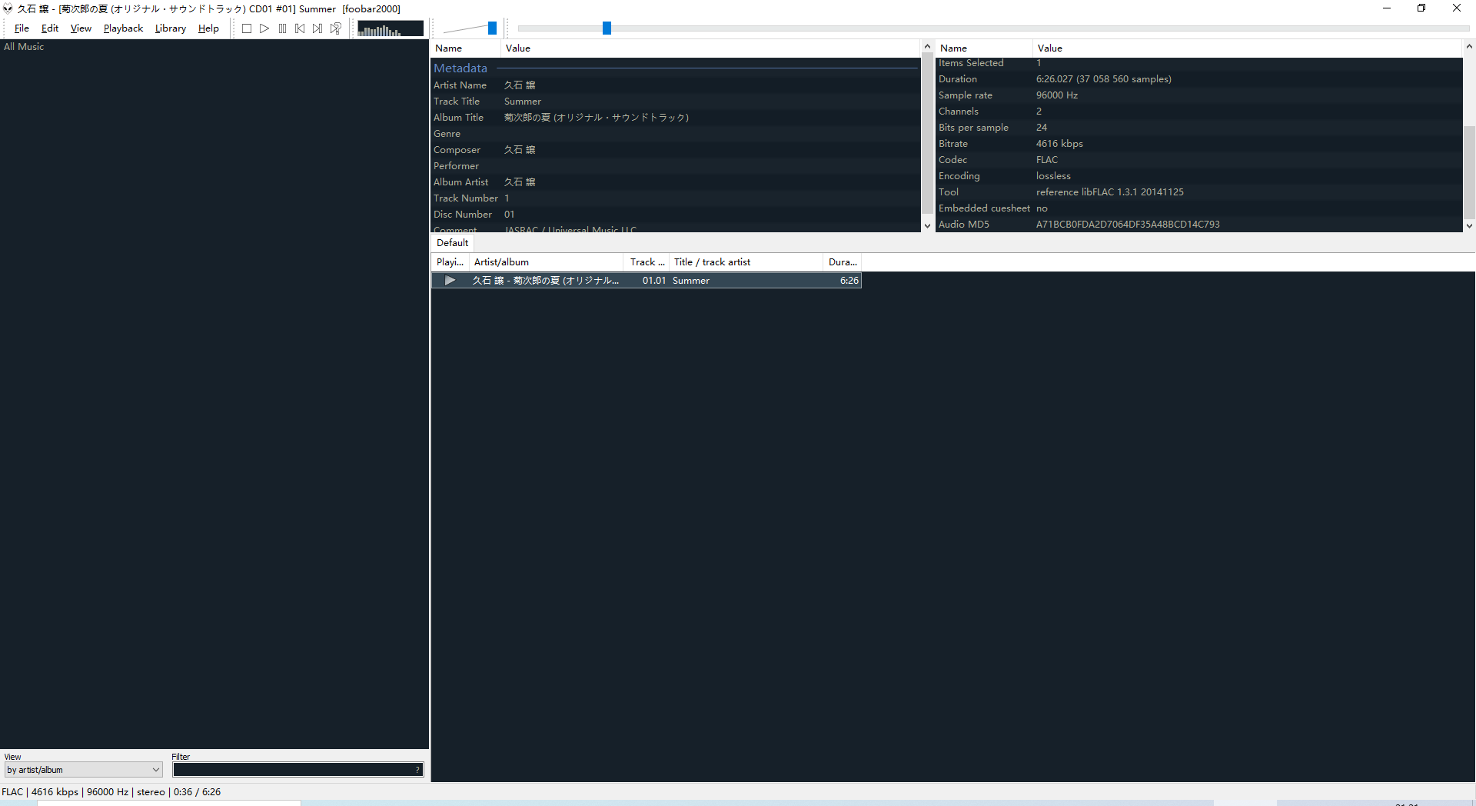Click the Title / track artist column header
Screen dimensions: 1476x806
click(746, 262)
